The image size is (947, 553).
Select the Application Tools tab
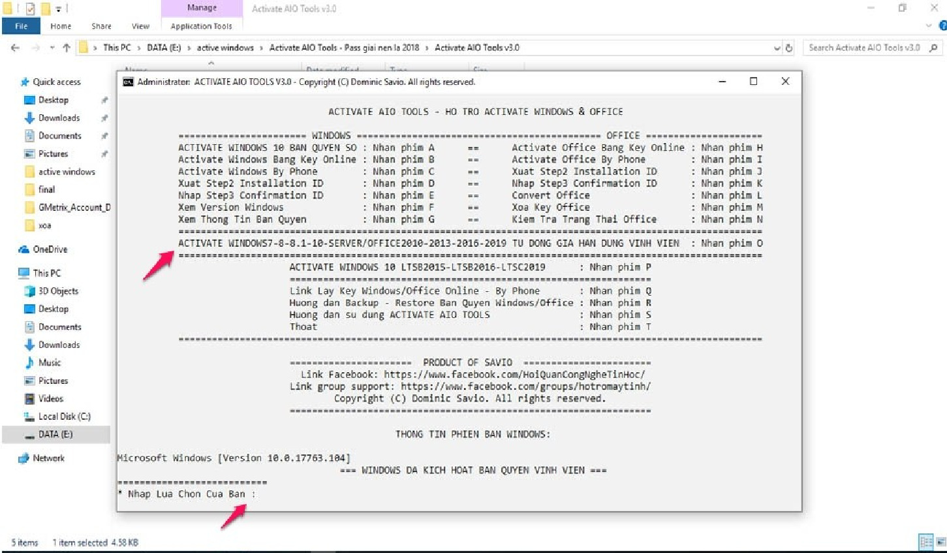pos(201,26)
